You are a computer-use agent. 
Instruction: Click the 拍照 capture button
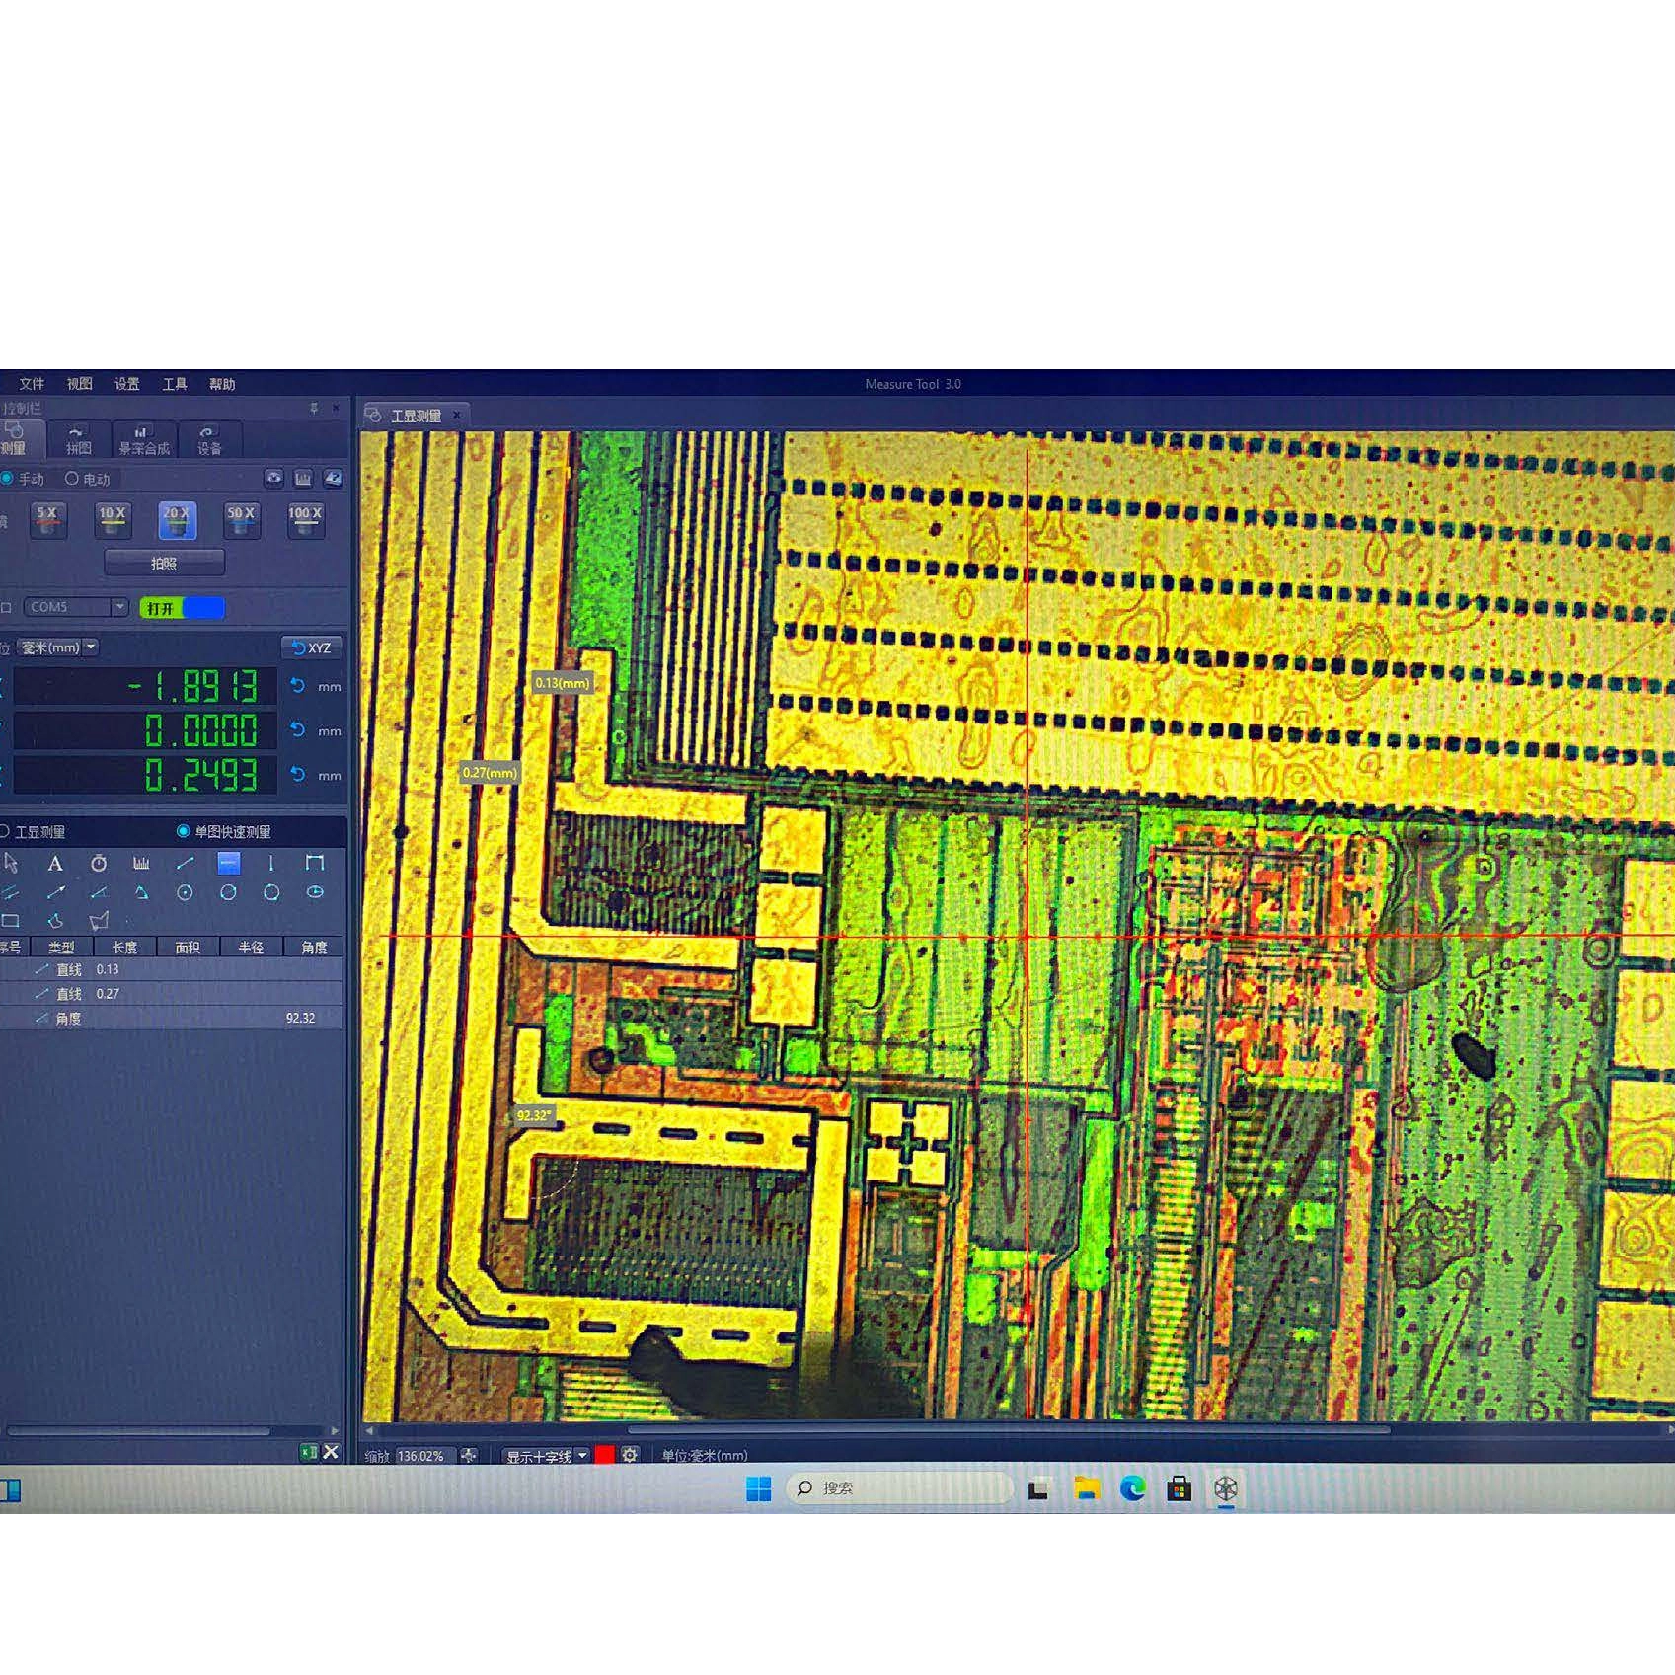(x=164, y=564)
